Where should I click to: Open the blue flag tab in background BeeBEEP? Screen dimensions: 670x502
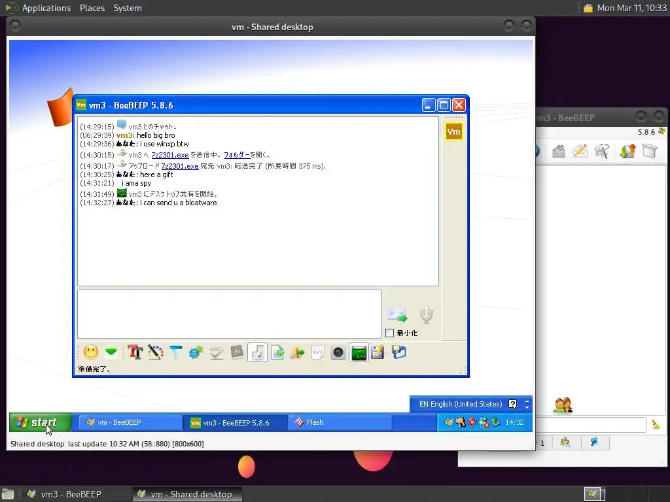point(594,443)
